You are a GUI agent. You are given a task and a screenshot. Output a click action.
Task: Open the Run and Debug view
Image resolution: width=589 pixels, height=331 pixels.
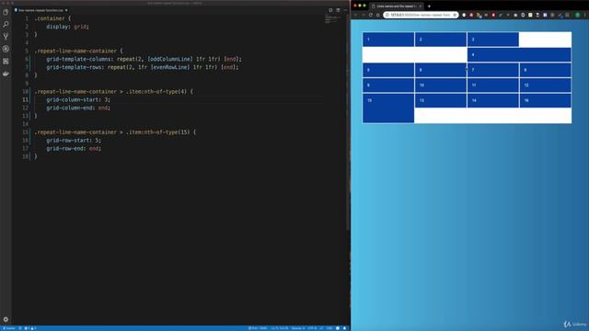[6, 49]
